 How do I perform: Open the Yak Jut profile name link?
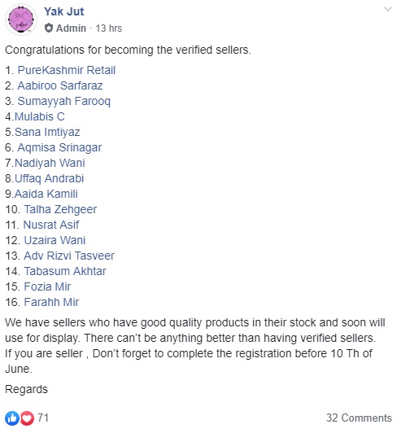[x=63, y=11]
